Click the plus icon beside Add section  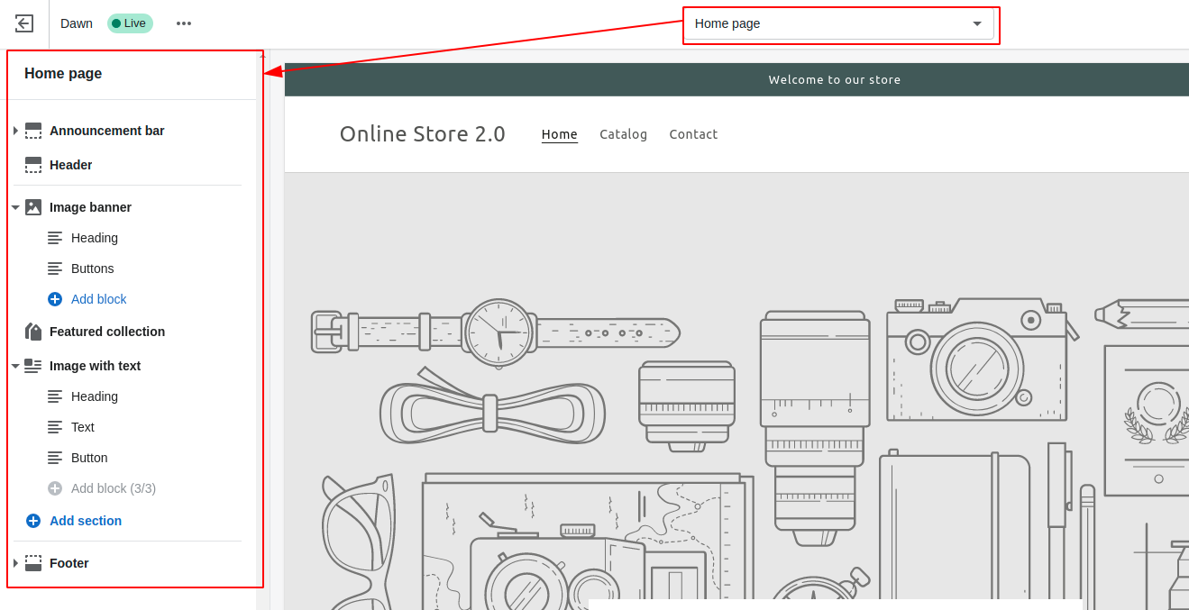pyautogui.click(x=33, y=521)
